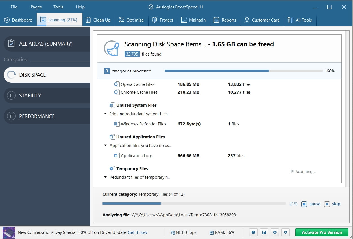This screenshot has height=239, width=353.
Task: Click the RAM usage indicator
Action: point(222,232)
